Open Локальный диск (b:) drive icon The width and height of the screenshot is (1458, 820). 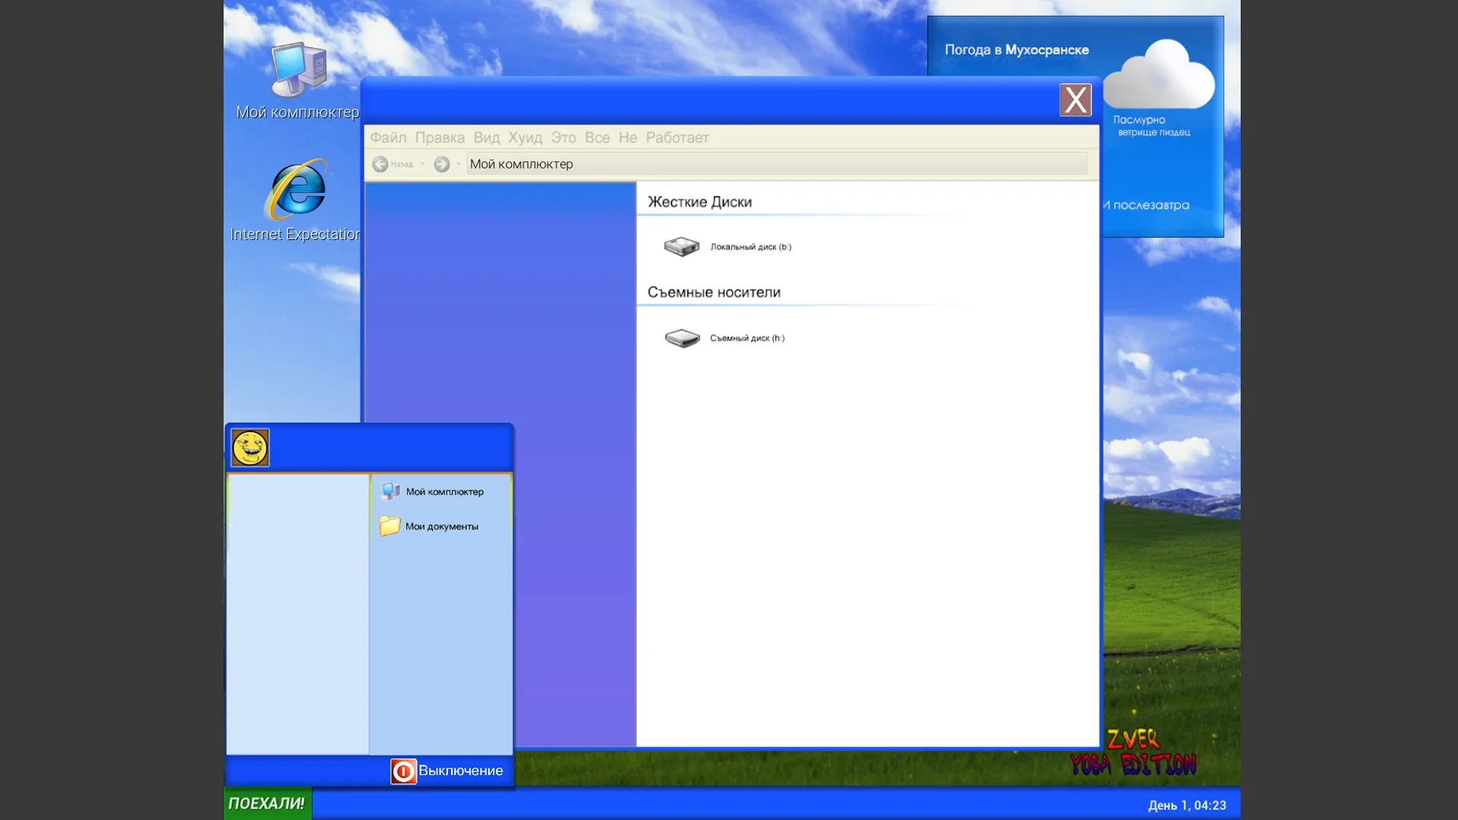point(681,247)
